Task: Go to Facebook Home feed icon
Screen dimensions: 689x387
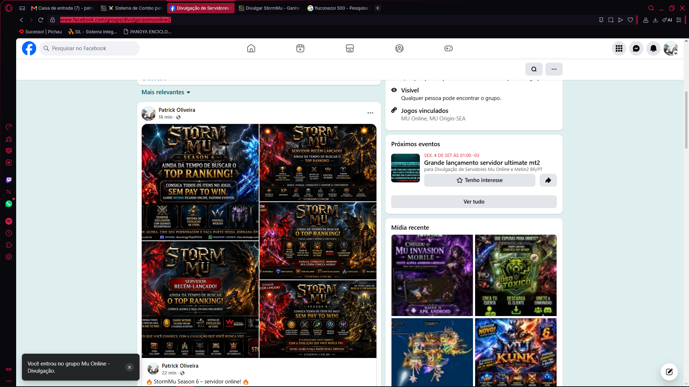Action: 251,48
